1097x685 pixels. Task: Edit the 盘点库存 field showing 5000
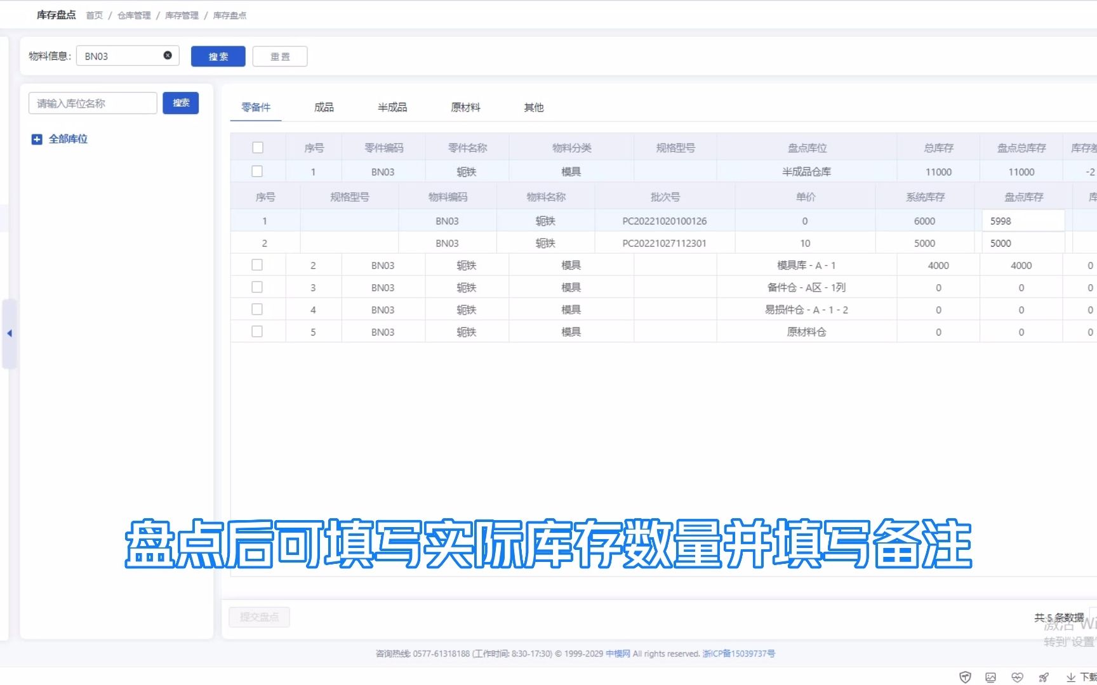click(x=1023, y=243)
